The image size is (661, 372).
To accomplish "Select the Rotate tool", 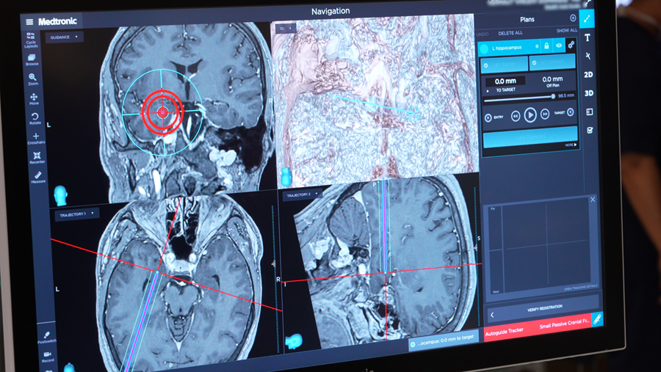I will point(35,118).
